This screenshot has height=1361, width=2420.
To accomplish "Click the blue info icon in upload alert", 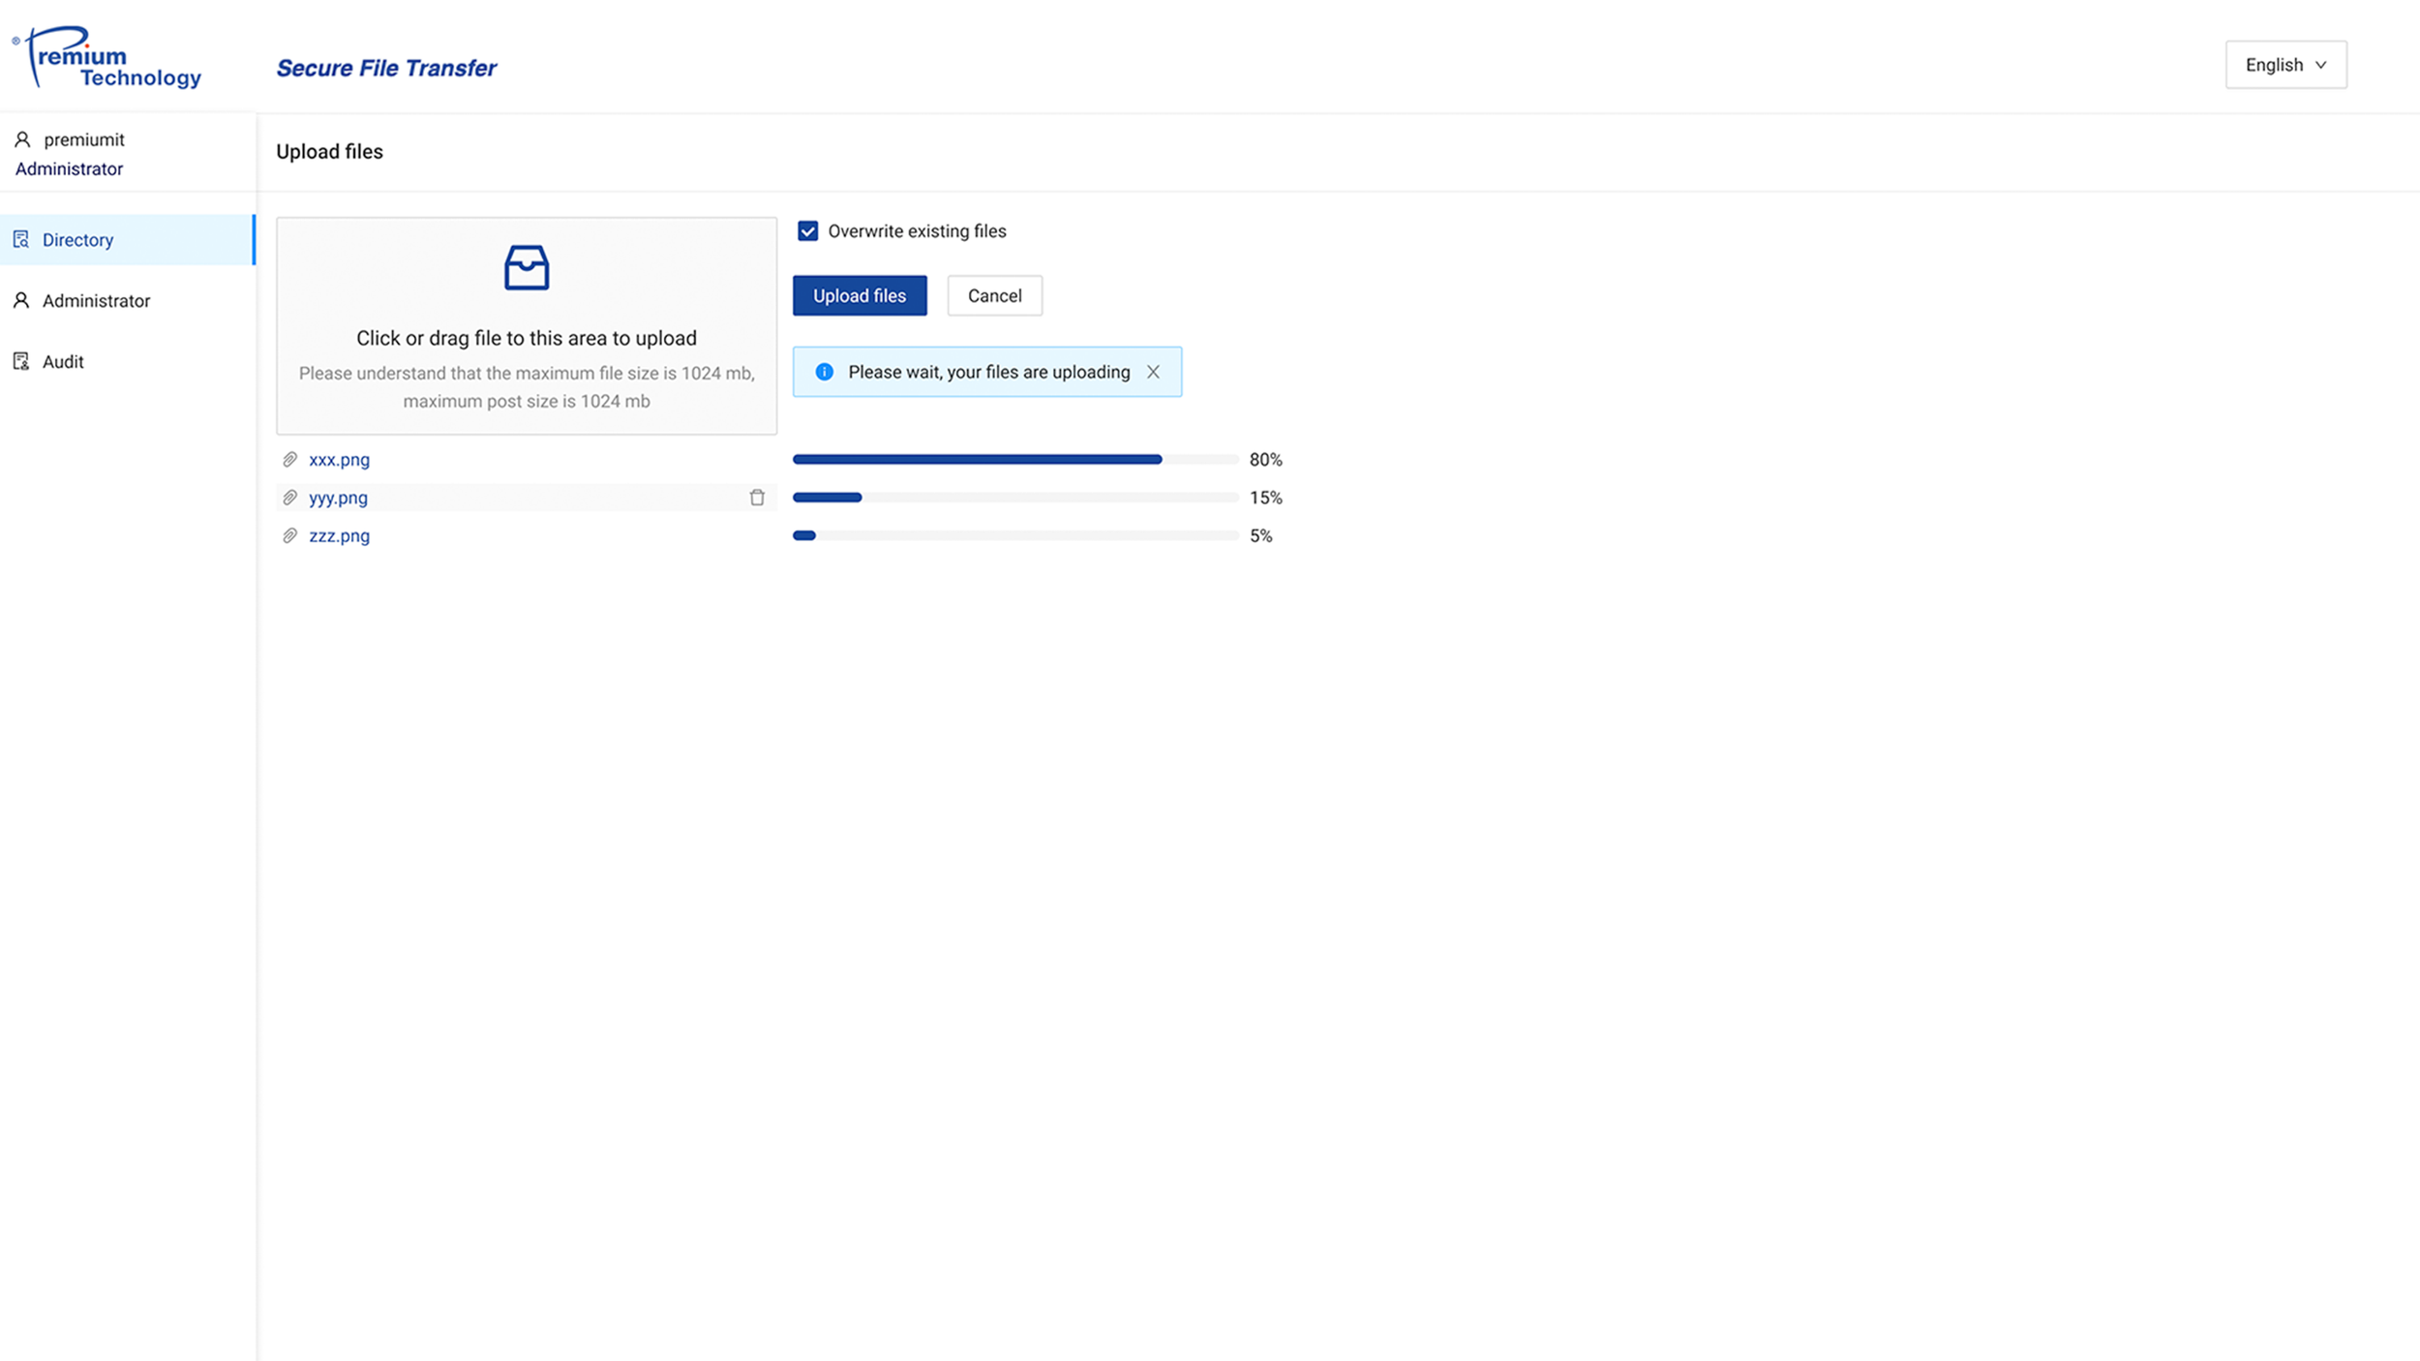I will (x=824, y=372).
